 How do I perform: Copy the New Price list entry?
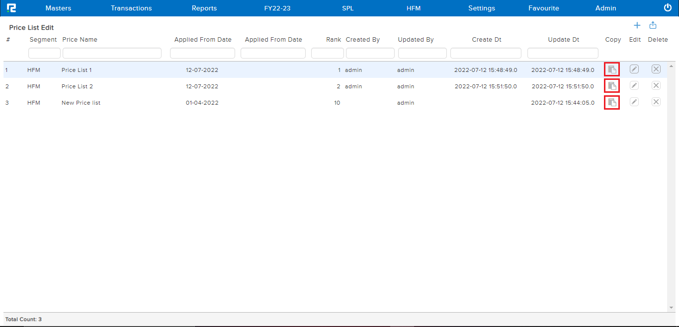[x=612, y=102]
